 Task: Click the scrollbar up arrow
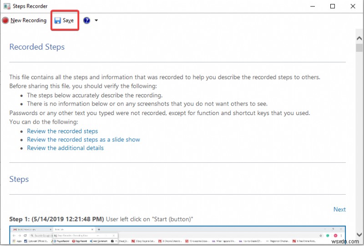[x=359, y=38]
